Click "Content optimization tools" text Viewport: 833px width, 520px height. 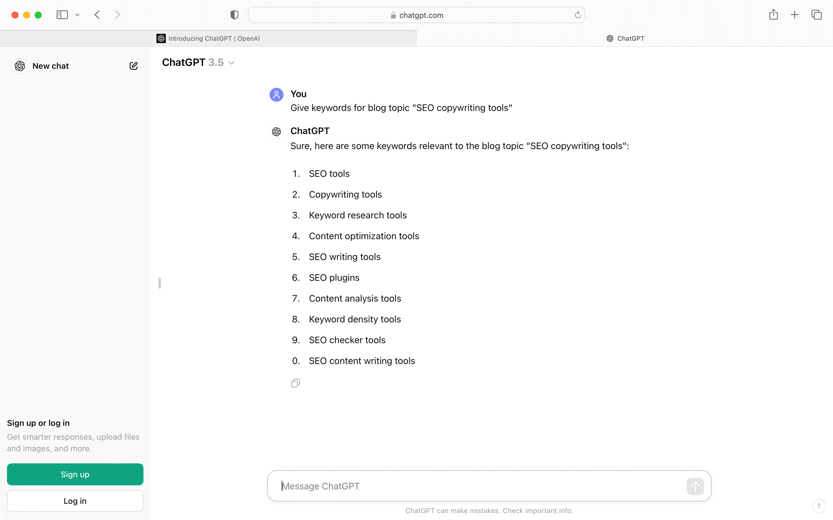click(x=364, y=236)
